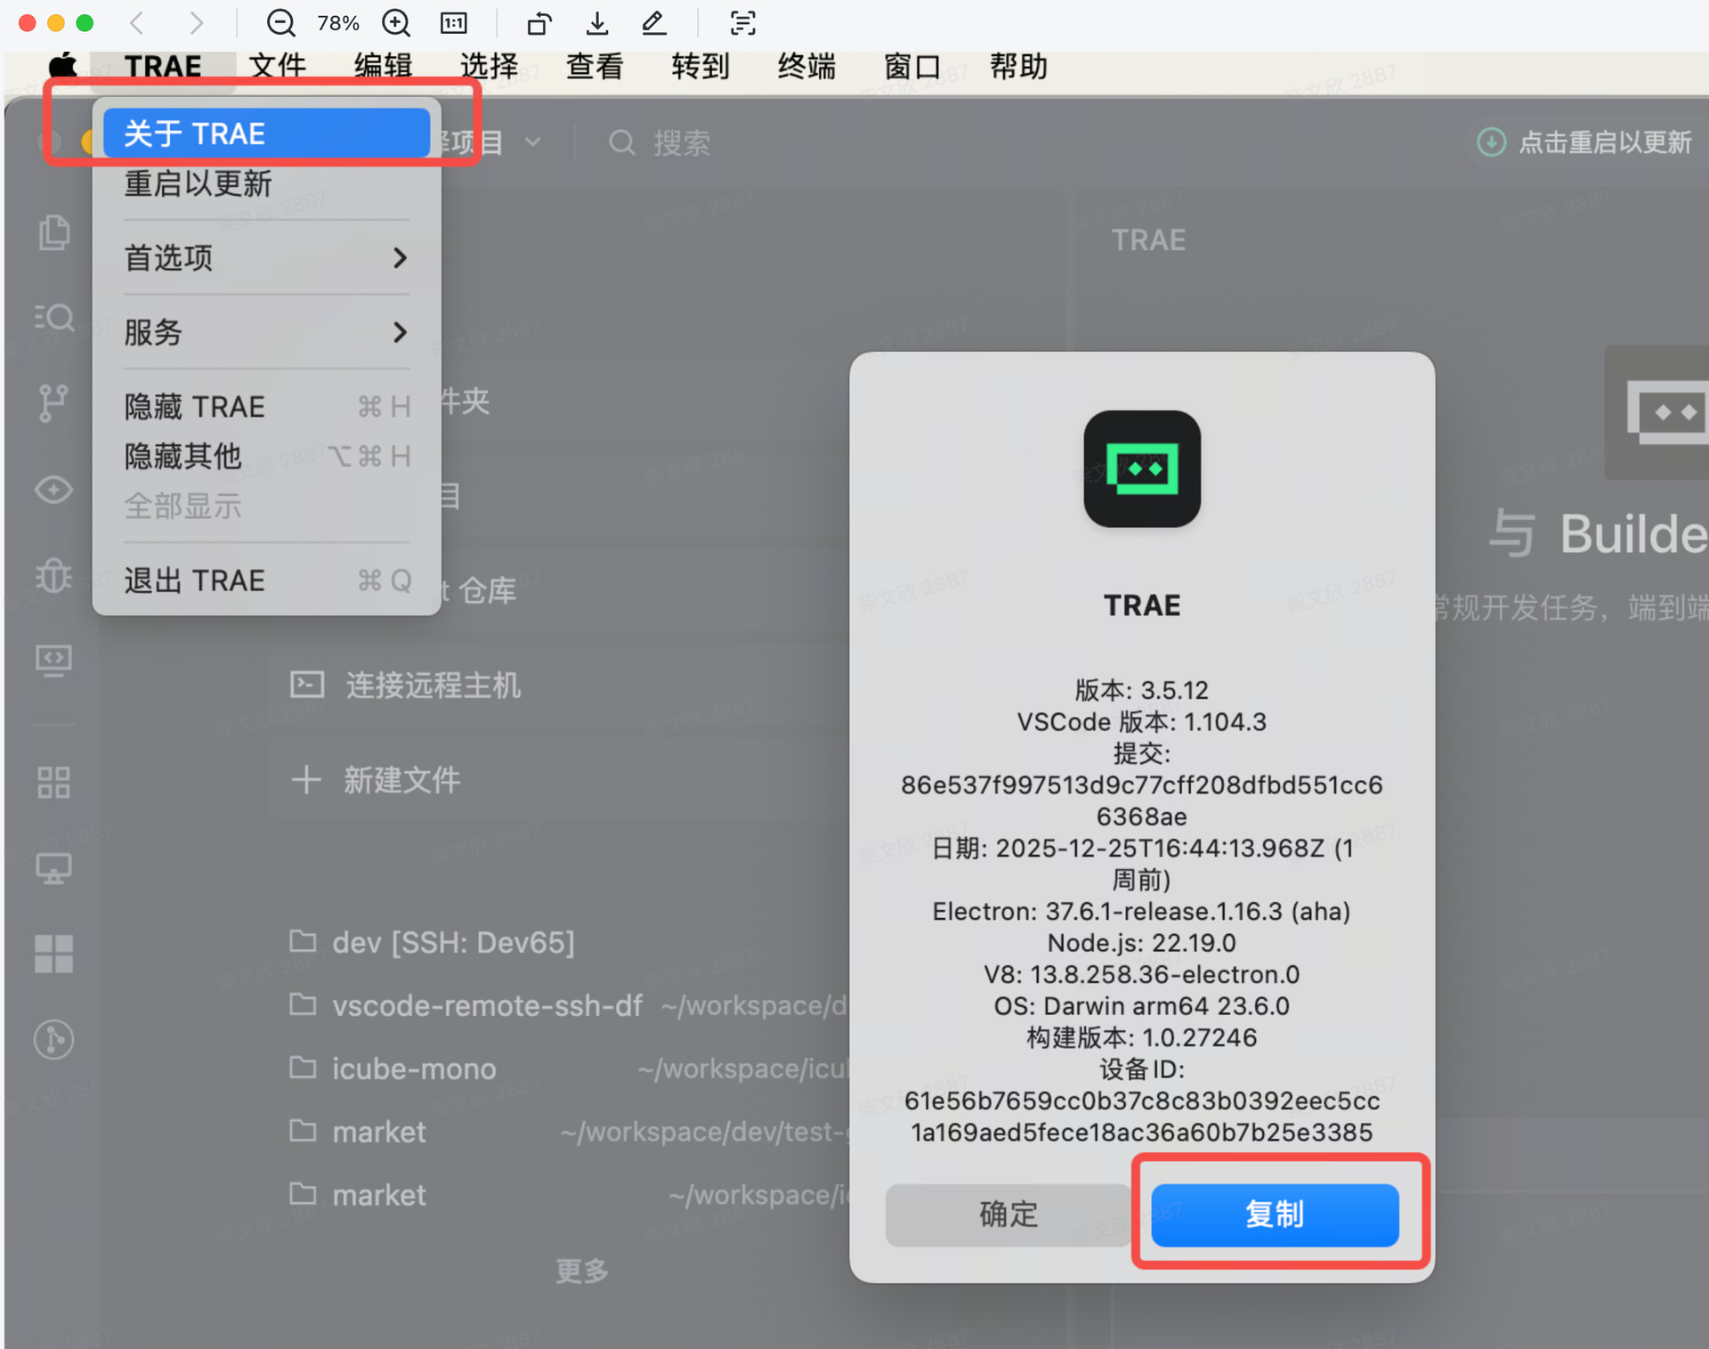Open the 选择 menu
1709x1349 pixels.
tap(490, 66)
